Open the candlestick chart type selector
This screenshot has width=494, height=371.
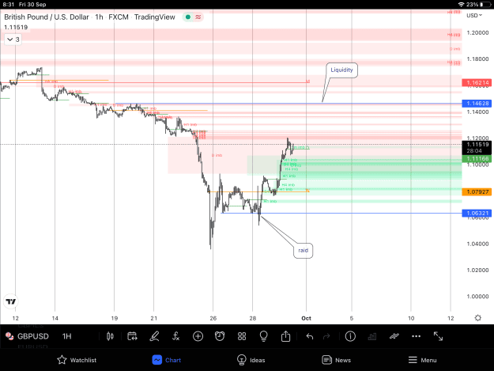pos(110,336)
